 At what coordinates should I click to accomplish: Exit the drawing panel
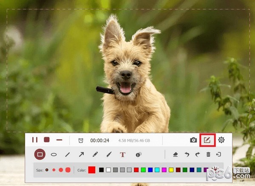[218, 154]
